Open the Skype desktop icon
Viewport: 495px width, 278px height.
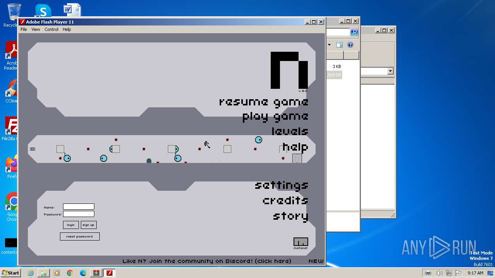pos(43,11)
